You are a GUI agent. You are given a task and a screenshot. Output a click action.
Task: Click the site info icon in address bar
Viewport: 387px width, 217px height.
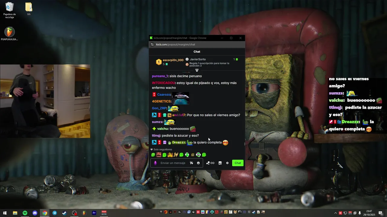point(152,44)
